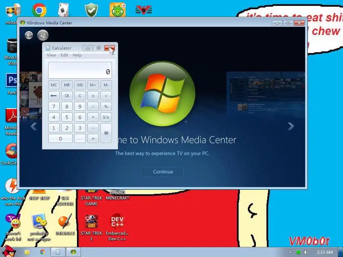Open the STAR TREK GAME desktop icon
The width and height of the screenshot is (343, 257).
pyautogui.click(x=91, y=198)
